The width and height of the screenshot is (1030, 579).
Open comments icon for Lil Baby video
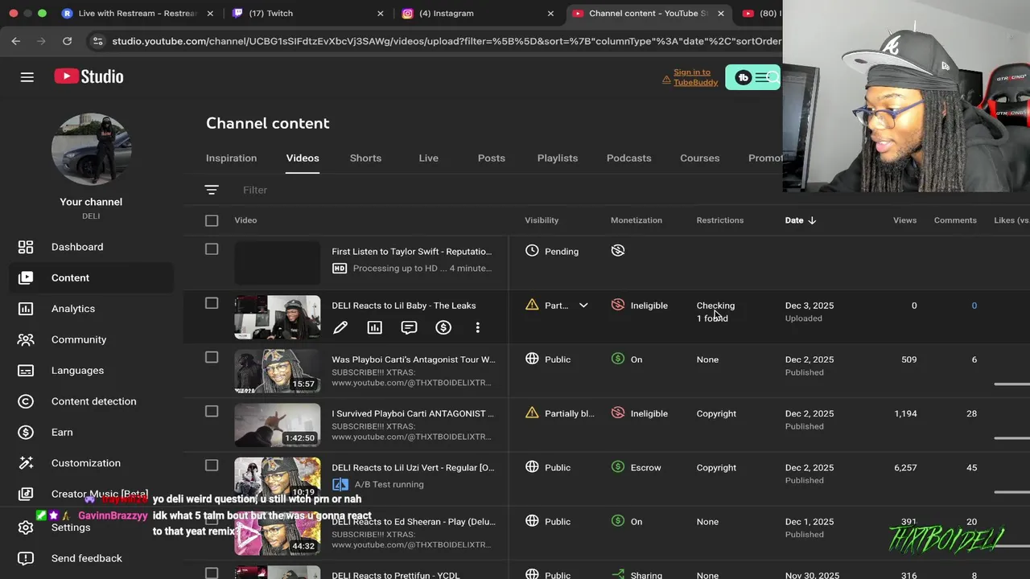pos(409,327)
